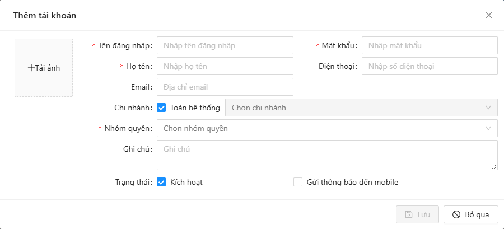
Task: Click the Mật khẩu password field
Action: pyautogui.click(x=430, y=45)
